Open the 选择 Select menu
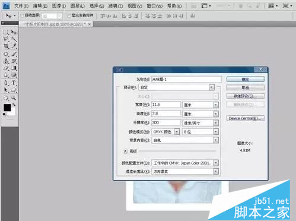This screenshot has width=296, height=221. (97, 6)
